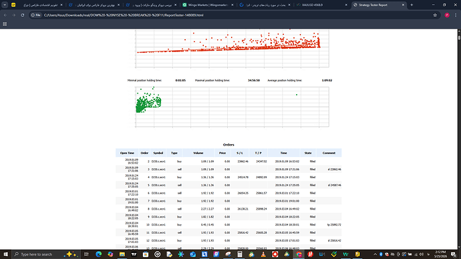This screenshot has height=259, width=461.
Task: Switch to Google Chrome on the taskbar
Action: pos(299,254)
